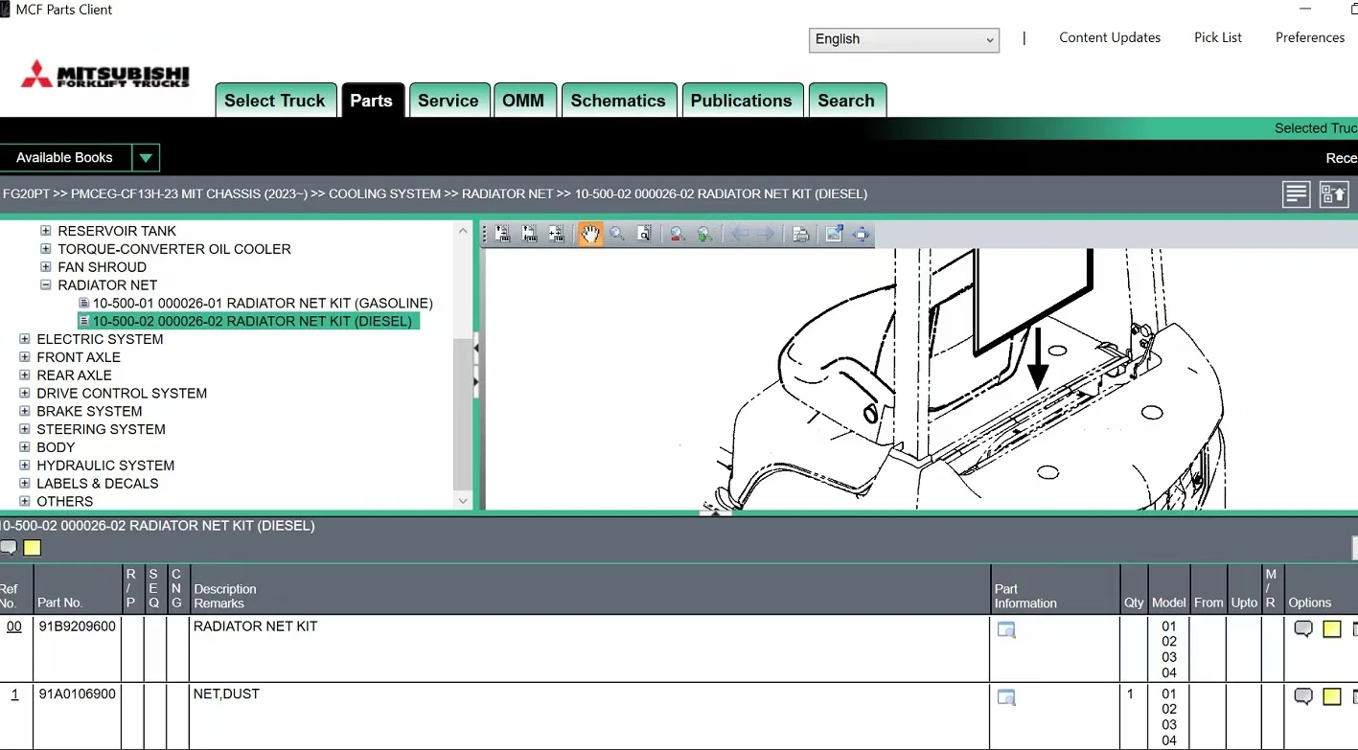This screenshot has width=1358, height=750.
Task: Select the hand pan tool
Action: click(590, 234)
